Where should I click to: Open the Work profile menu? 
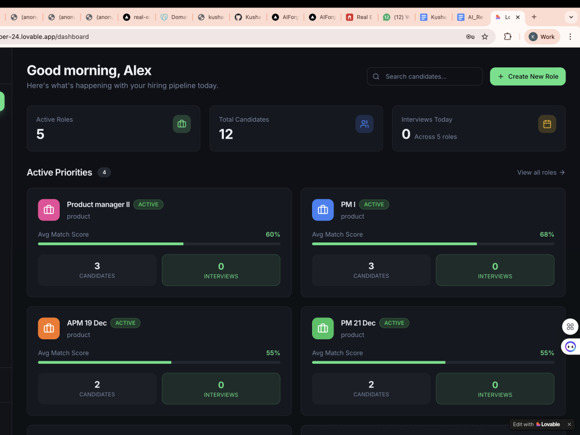point(542,37)
